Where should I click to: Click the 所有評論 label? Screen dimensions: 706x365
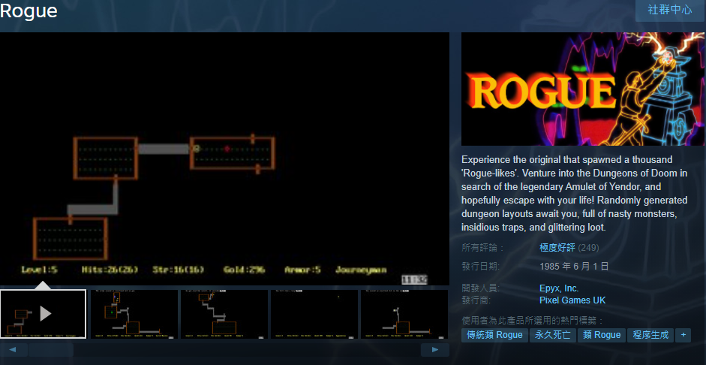coord(482,248)
